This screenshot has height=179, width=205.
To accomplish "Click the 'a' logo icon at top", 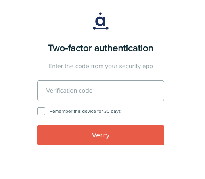I will (x=101, y=21).
